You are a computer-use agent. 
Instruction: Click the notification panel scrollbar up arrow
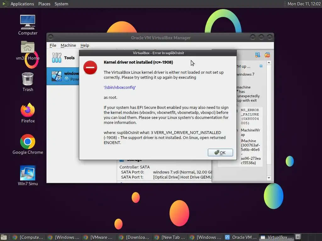[x=269, y=62]
